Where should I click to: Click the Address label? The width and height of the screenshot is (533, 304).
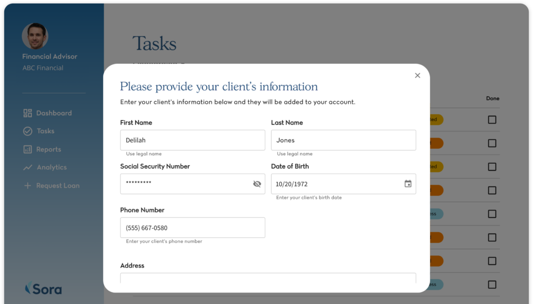(x=132, y=266)
